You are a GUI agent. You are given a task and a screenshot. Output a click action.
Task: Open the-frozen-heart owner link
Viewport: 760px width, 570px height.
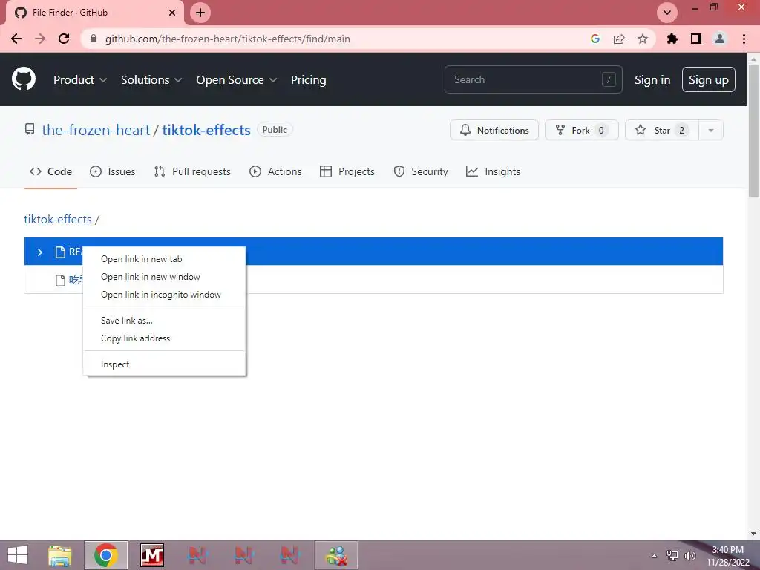coord(96,130)
